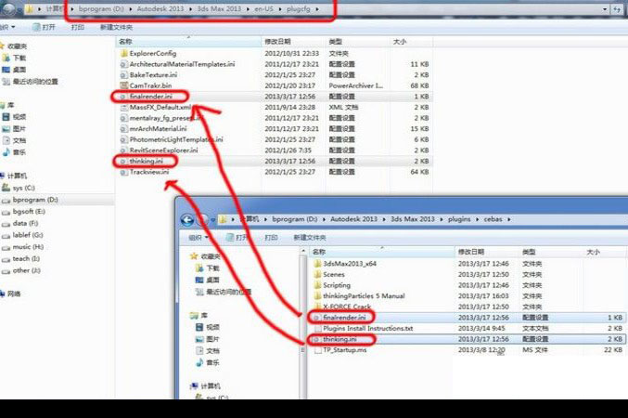Click 打开 in cebas window toolbar
The image size is (628, 418).
tap(237, 238)
